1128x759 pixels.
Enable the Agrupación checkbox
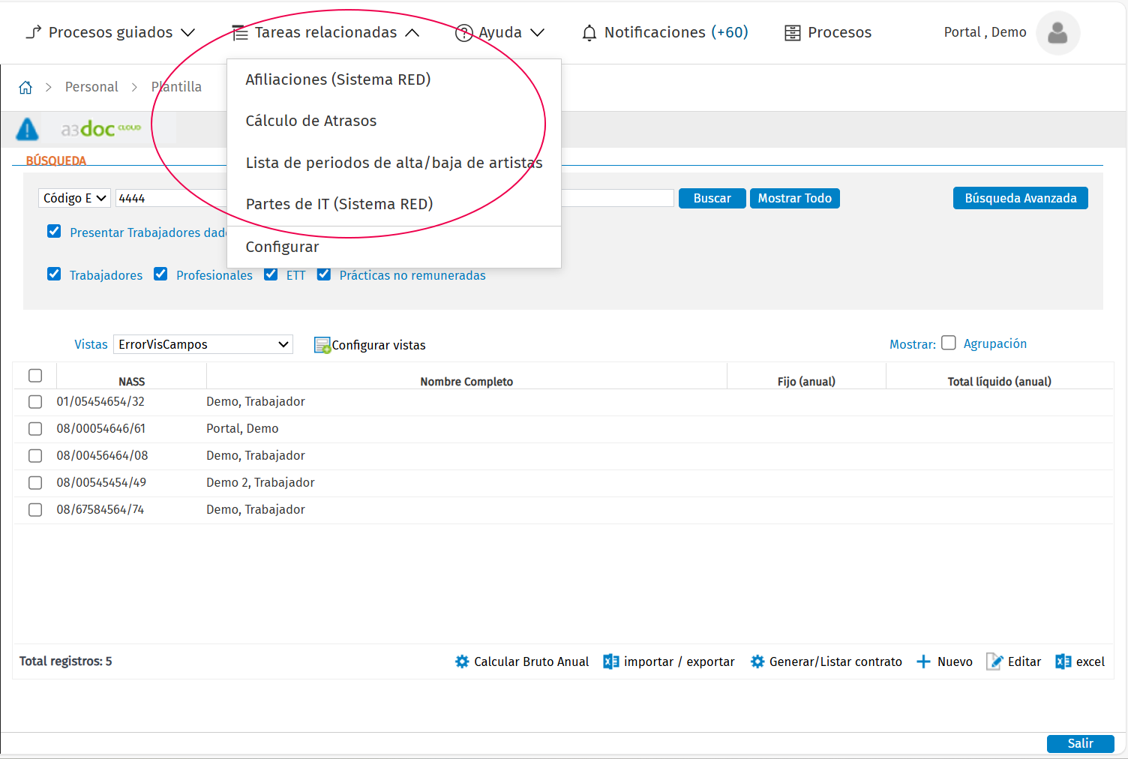(949, 343)
